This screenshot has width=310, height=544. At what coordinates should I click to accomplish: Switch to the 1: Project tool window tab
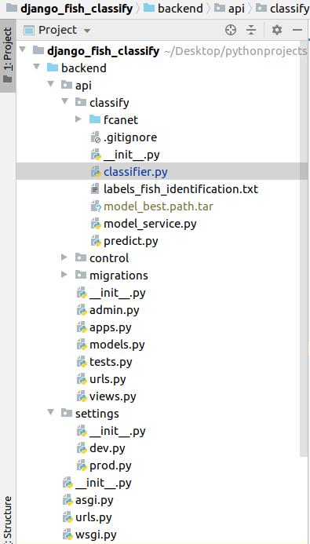click(8, 56)
